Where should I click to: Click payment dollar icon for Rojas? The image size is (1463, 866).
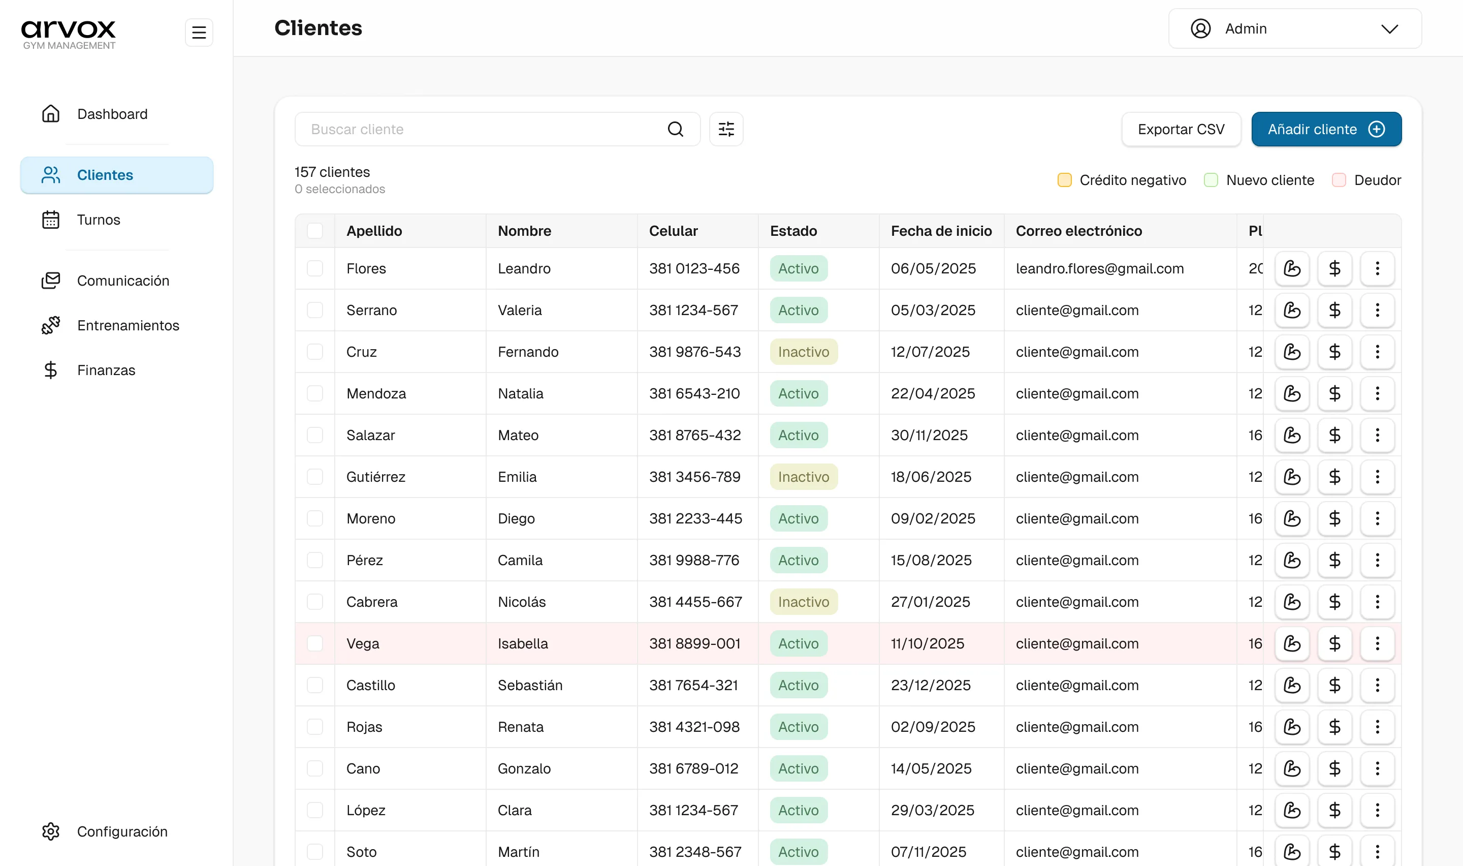coord(1334,727)
